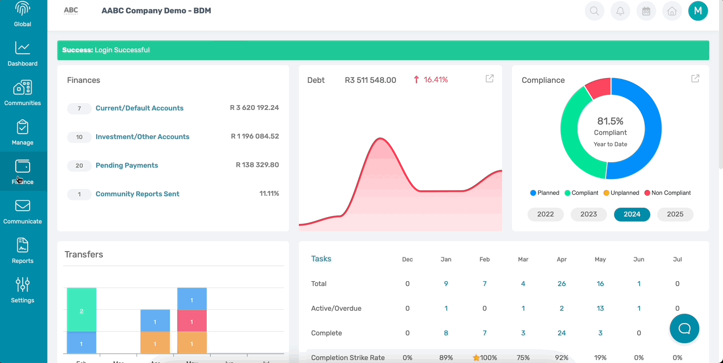Expand the Debt chart via external-link icon
Viewport: 723px width, 363px height.
[x=490, y=78]
